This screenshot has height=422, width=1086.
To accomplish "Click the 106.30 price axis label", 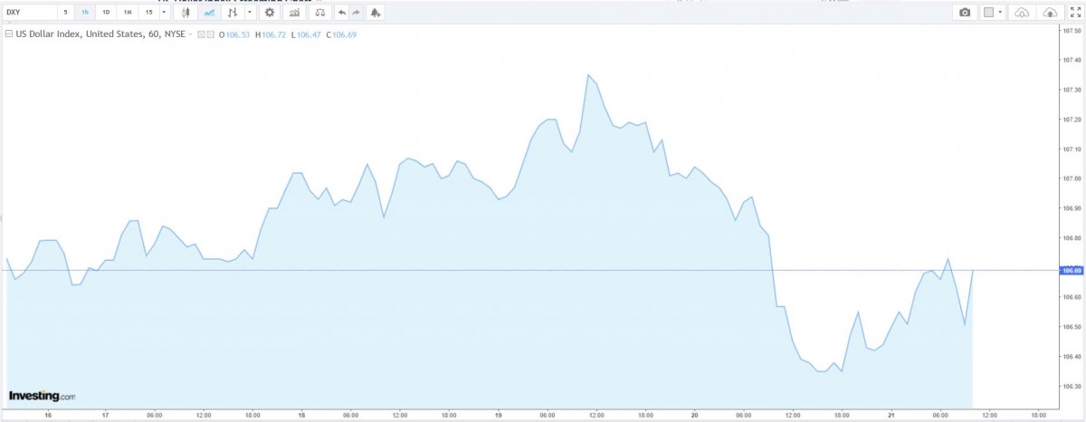I will click(1072, 386).
